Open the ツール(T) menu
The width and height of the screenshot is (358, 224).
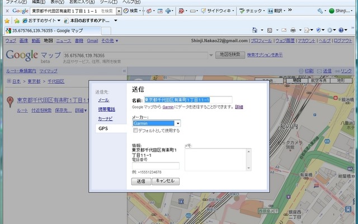[x=109, y=2]
